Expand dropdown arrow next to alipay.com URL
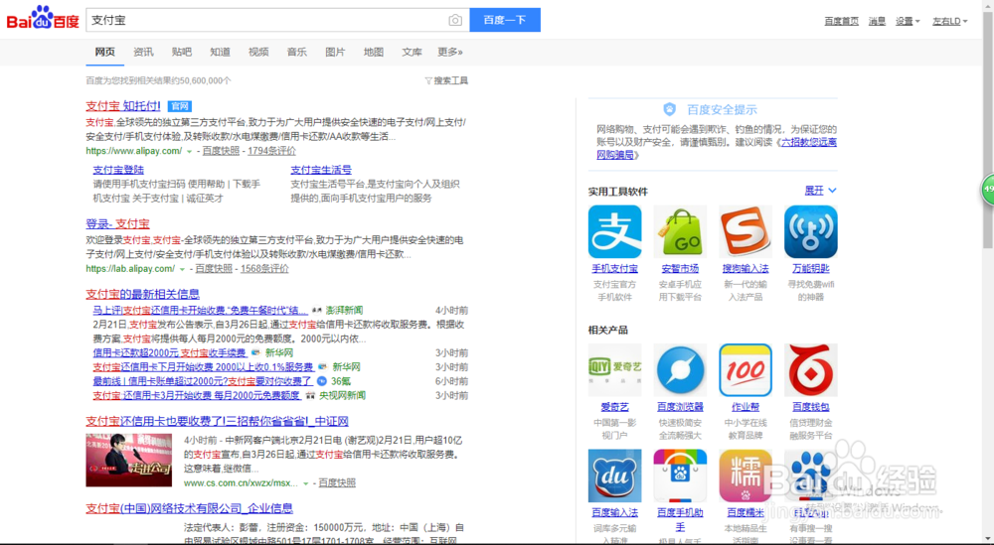This screenshot has height=545, width=994. [188, 151]
